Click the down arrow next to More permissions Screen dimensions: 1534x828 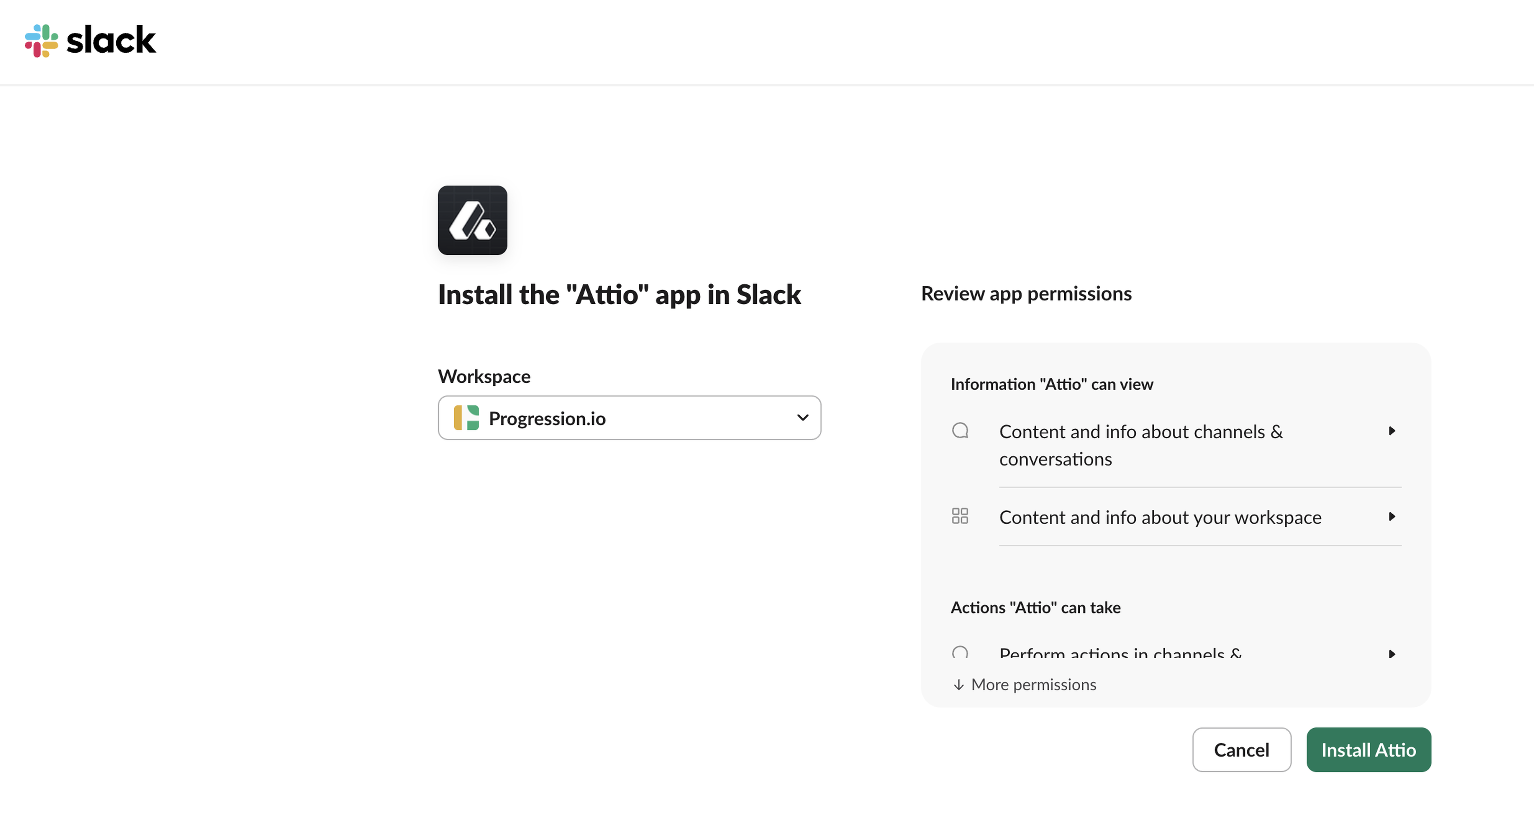[958, 685]
